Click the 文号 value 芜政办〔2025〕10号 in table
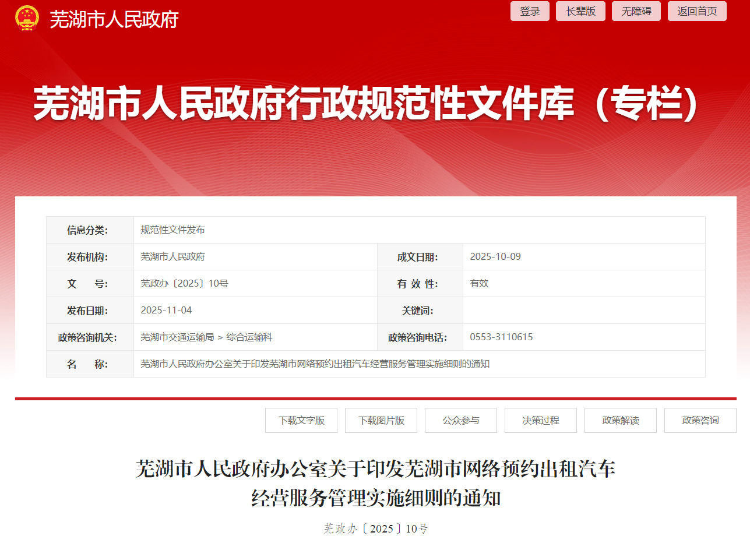Screen dimensions: 750x543 pos(184,284)
